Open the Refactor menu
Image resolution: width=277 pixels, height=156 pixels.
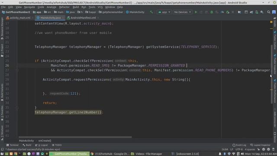click(x=64, y=7)
